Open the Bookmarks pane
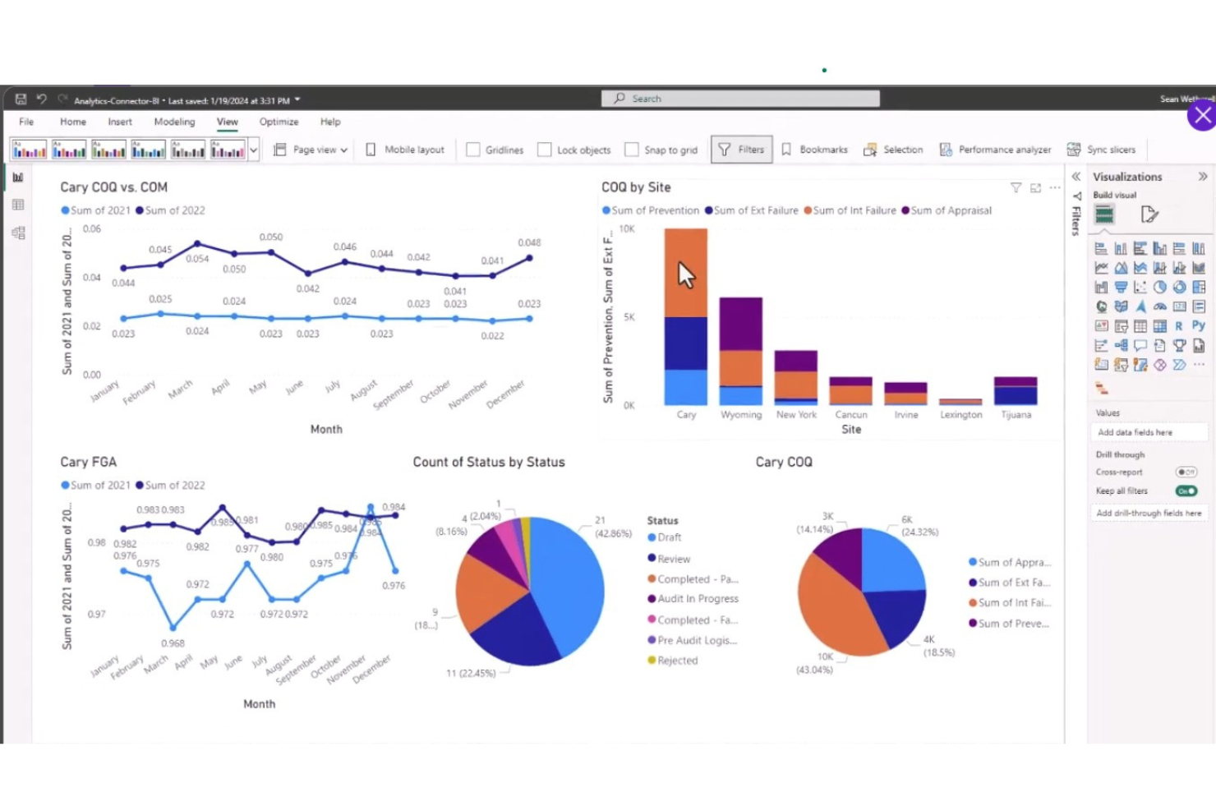 coord(814,150)
